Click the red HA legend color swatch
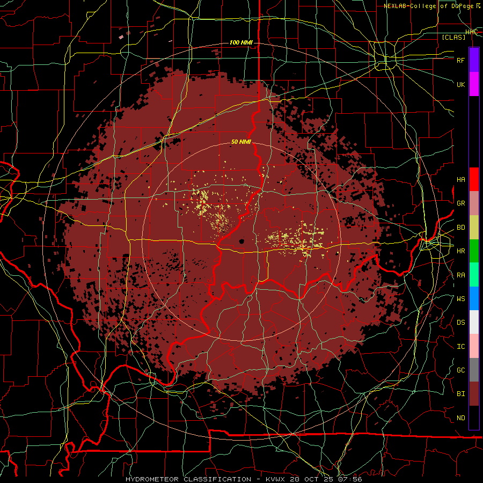 click(474, 179)
